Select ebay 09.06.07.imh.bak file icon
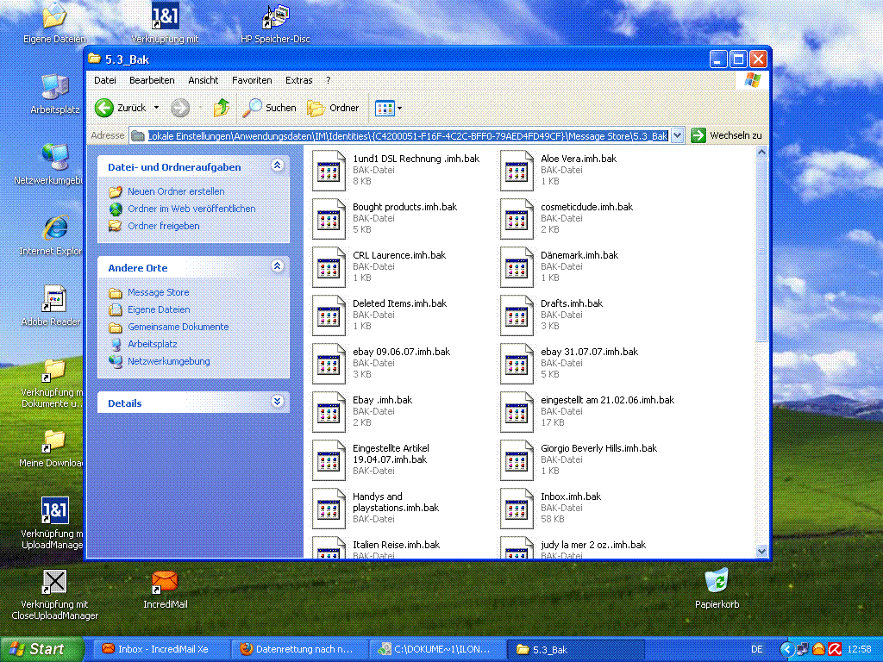The width and height of the screenshot is (883, 662). [329, 364]
